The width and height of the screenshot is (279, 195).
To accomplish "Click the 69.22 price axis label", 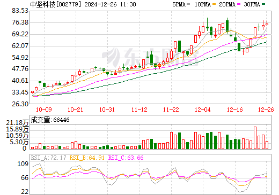I will click(20, 34).
